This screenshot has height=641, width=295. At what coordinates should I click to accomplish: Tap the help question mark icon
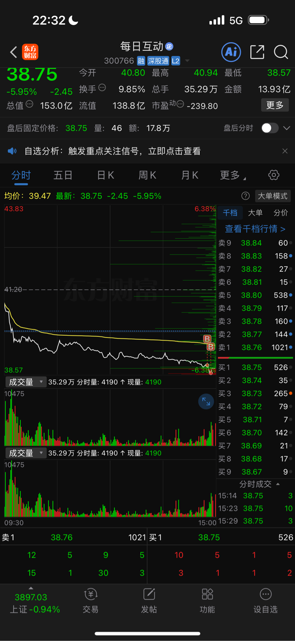[245, 196]
